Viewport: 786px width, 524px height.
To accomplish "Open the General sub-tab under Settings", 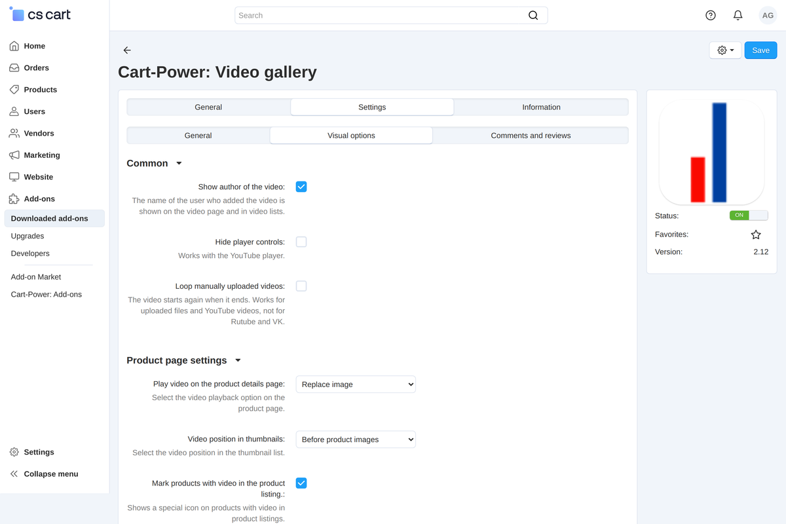I will pos(198,136).
